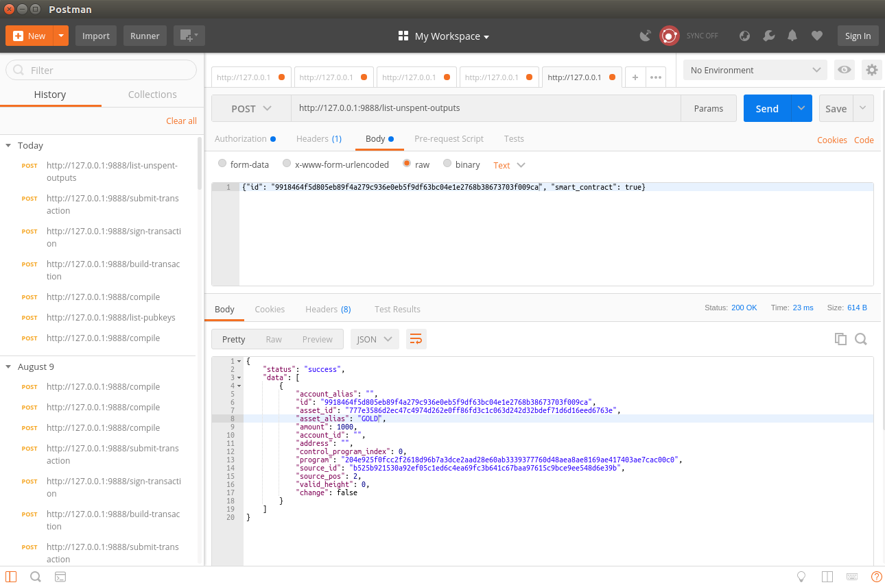This screenshot has width=885, height=587.
Task: Collapse the Today history group
Action: [8, 145]
